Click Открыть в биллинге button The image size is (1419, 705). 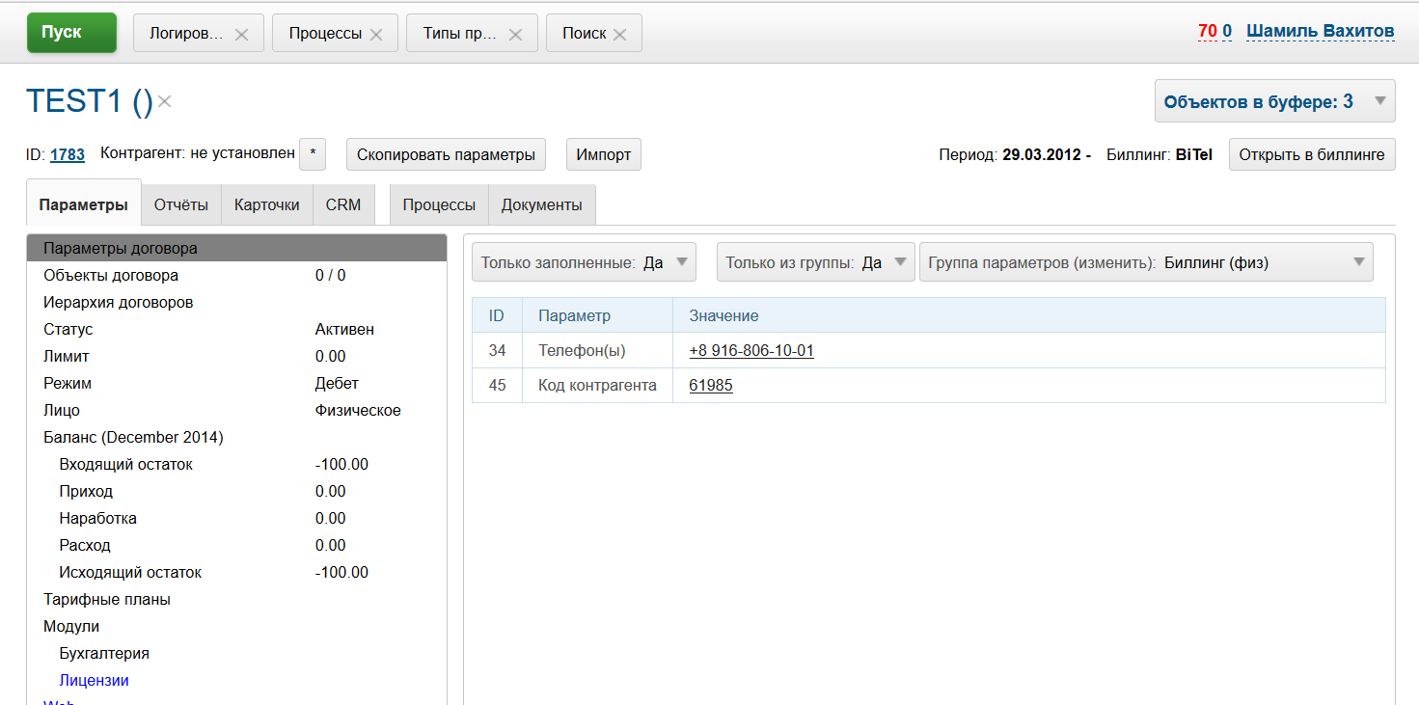point(1311,154)
